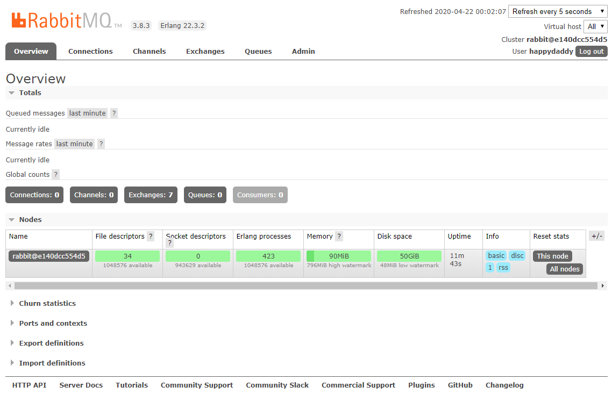Open help for Global counts
Screen dimensions: 612x394
coord(56,174)
